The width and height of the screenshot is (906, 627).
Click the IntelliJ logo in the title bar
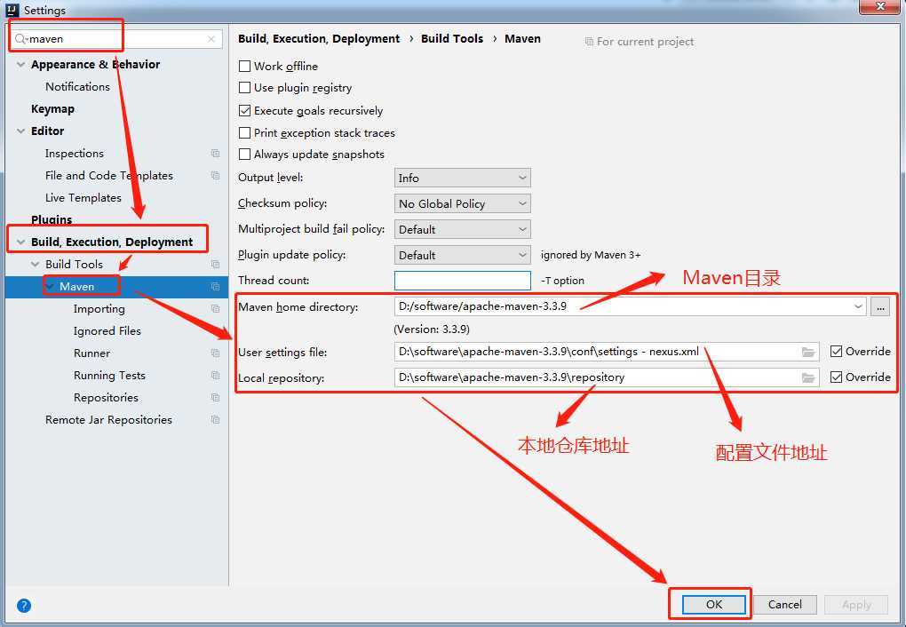click(12, 10)
